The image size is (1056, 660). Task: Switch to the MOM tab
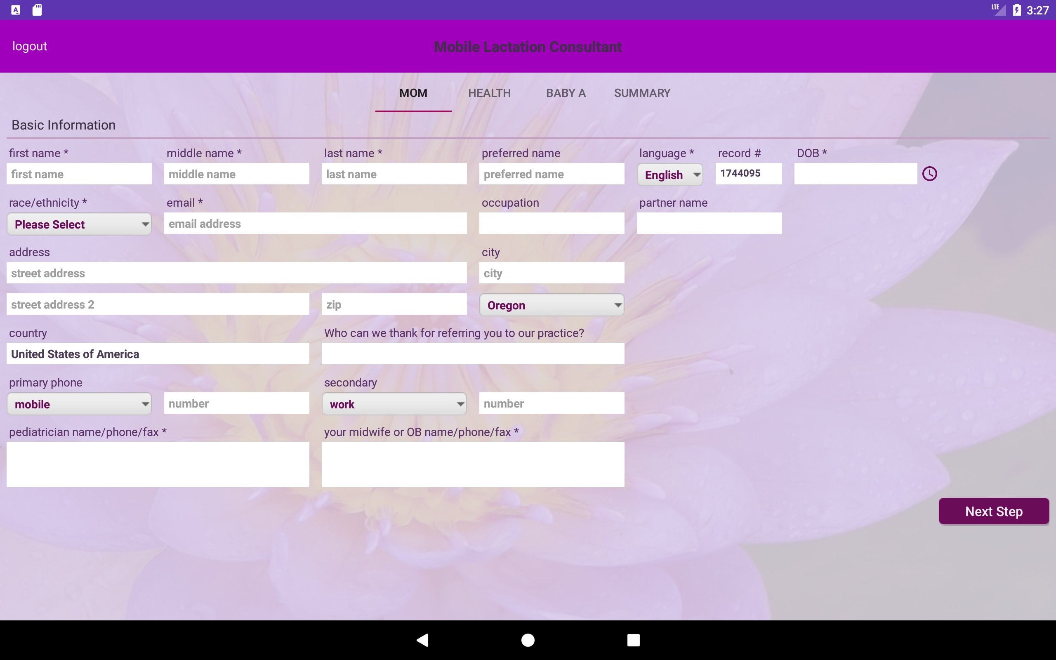point(413,93)
